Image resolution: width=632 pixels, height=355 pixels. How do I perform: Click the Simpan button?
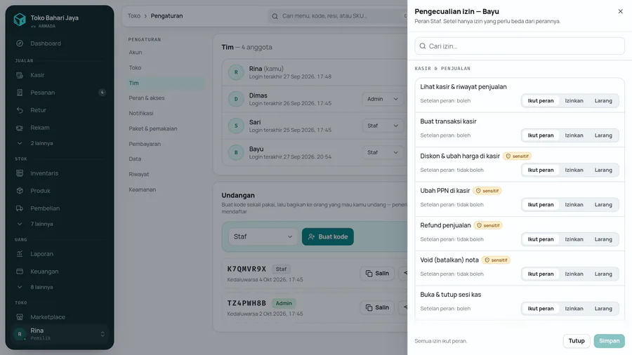point(609,341)
